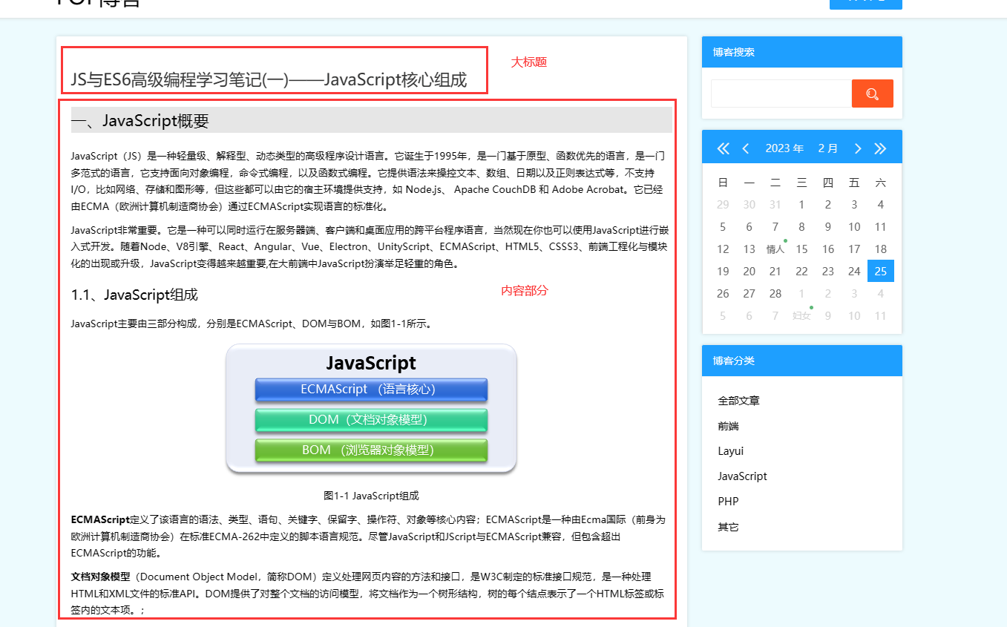Jump to next year with double-right chevron

point(880,148)
